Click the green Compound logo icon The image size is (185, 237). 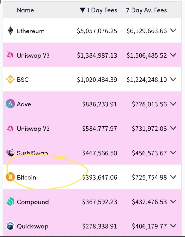(10, 201)
